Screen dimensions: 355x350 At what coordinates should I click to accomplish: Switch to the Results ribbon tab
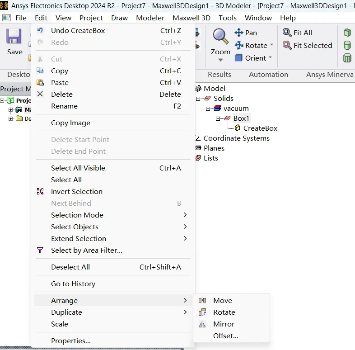220,74
